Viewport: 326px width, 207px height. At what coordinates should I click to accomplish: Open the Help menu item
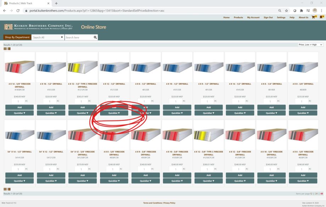tap(292, 17)
